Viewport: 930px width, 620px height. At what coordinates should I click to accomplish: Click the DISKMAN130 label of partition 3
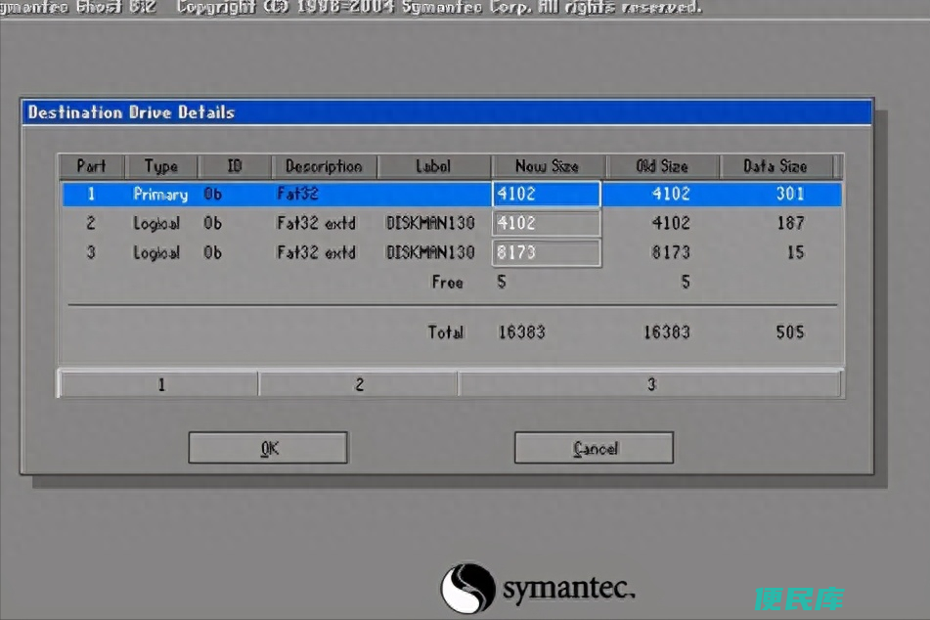[x=430, y=252]
